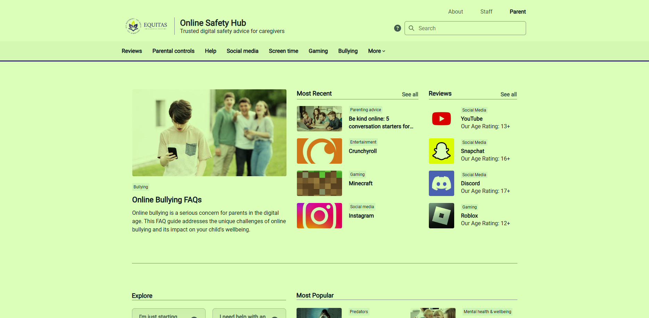
Task: Open the Crunchyroll logo thumbnail
Action: click(x=319, y=151)
